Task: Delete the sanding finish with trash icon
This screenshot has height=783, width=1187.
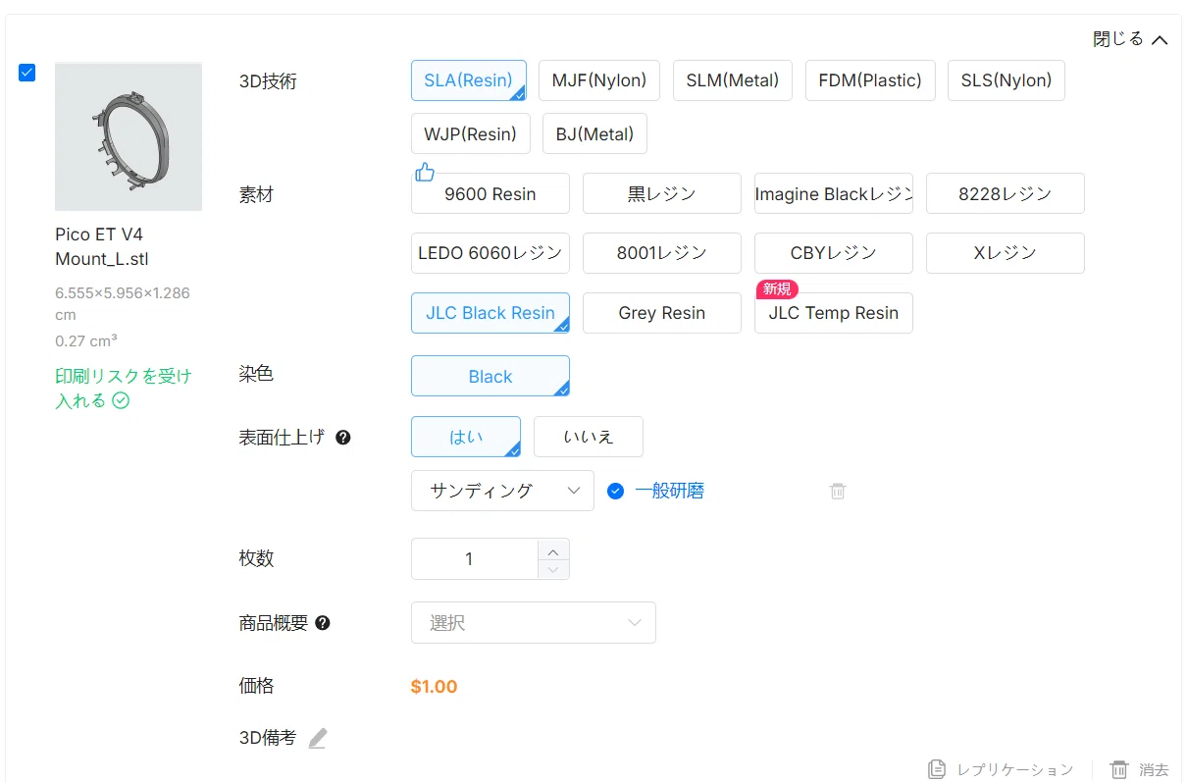Action: coord(838,491)
